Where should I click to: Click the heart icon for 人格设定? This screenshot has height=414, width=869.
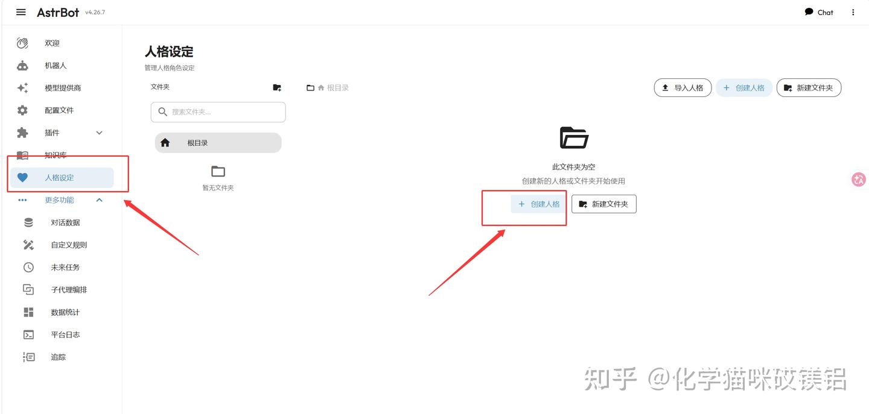tap(22, 178)
